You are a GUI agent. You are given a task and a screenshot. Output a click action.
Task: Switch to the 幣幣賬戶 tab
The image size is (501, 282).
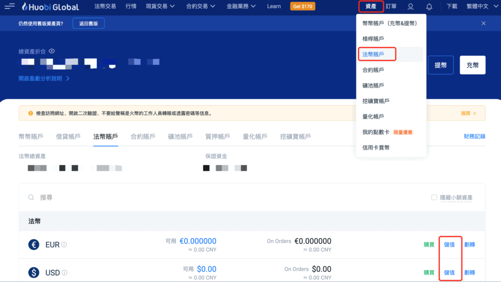[31, 136]
